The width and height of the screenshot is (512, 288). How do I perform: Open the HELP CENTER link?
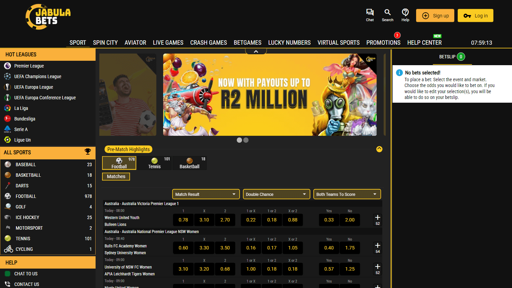point(424,43)
